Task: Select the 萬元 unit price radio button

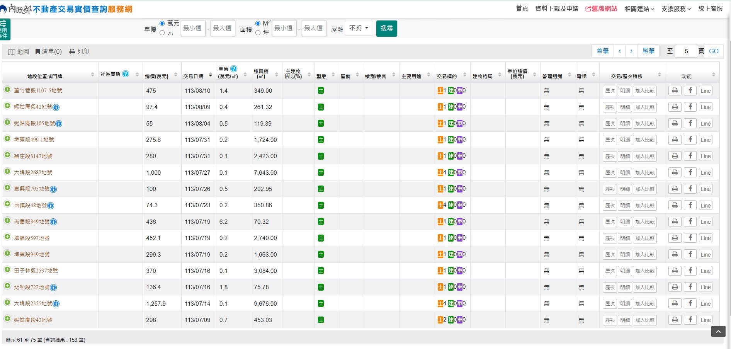Action: 162,24
